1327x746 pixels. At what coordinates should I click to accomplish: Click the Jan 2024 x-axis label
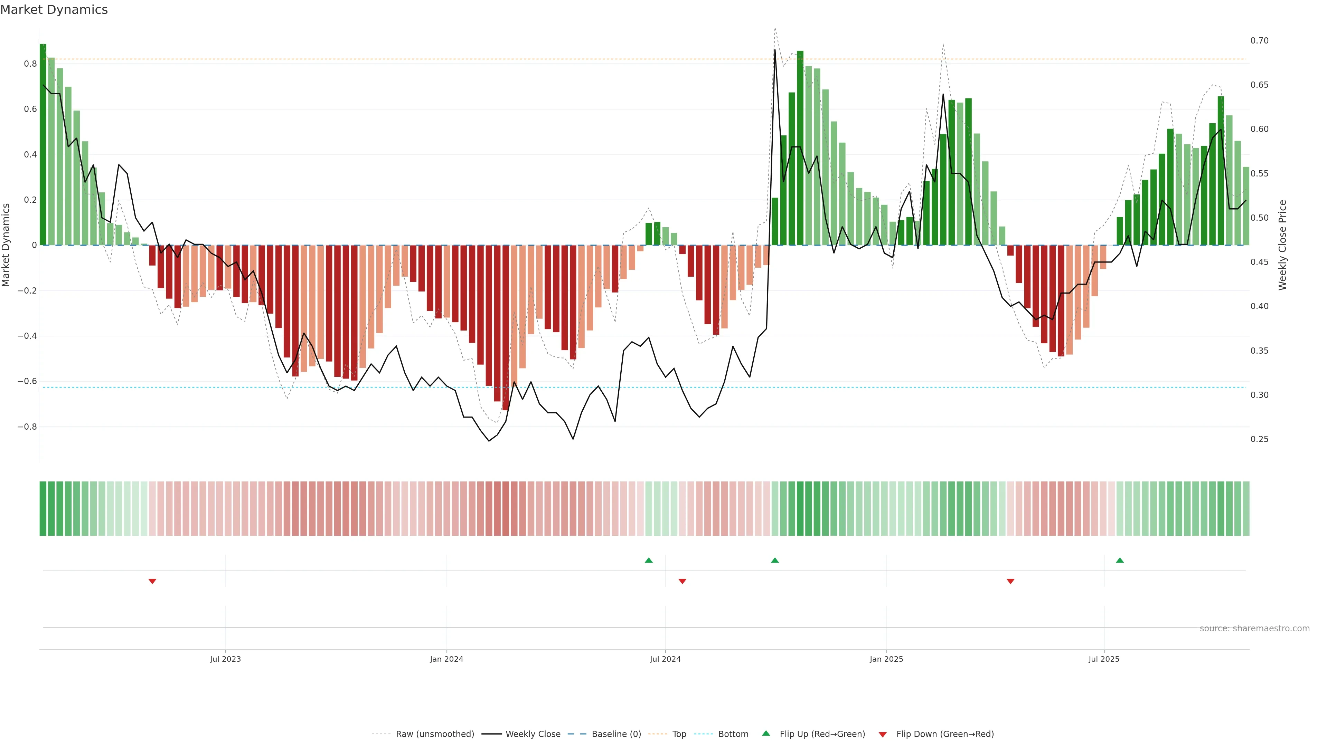(x=446, y=659)
